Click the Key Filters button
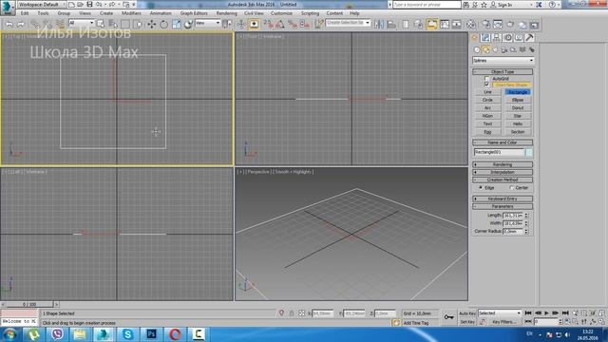Image resolution: width=608 pixels, height=342 pixels. [x=504, y=322]
